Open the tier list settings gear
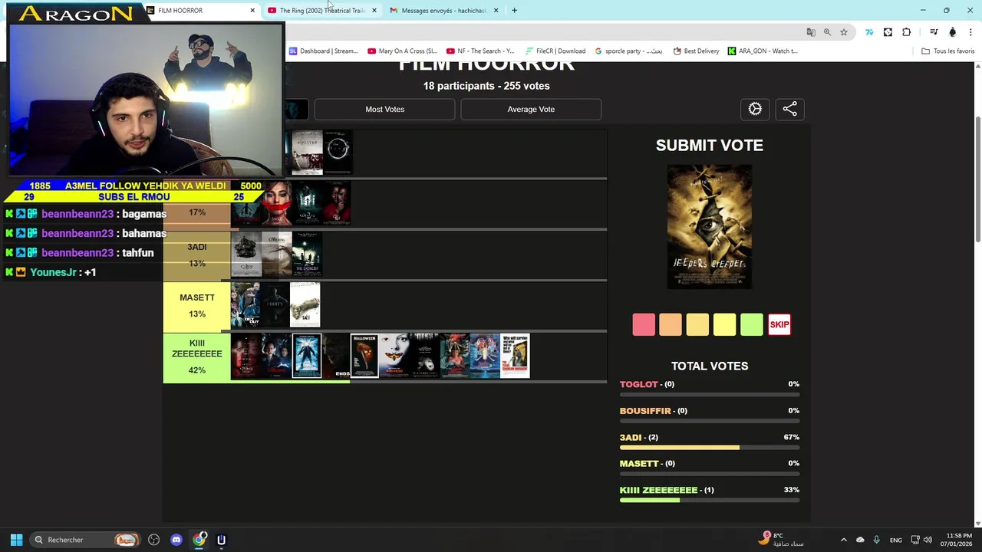Viewport: 982px width, 552px height. pos(755,109)
